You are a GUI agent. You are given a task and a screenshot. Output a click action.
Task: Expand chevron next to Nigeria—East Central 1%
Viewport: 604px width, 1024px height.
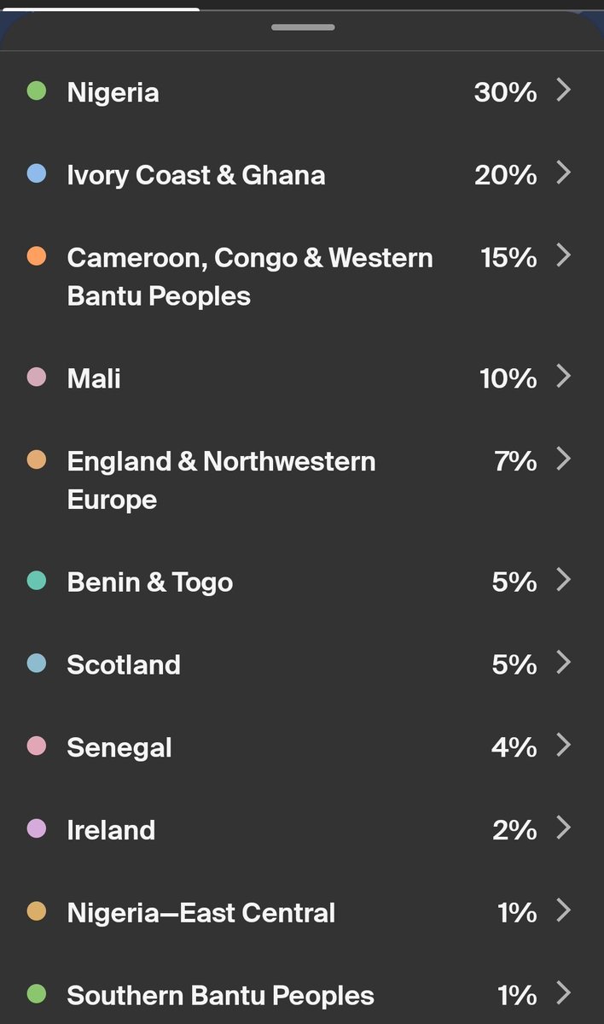pyautogui.click(x=563, y=910)
